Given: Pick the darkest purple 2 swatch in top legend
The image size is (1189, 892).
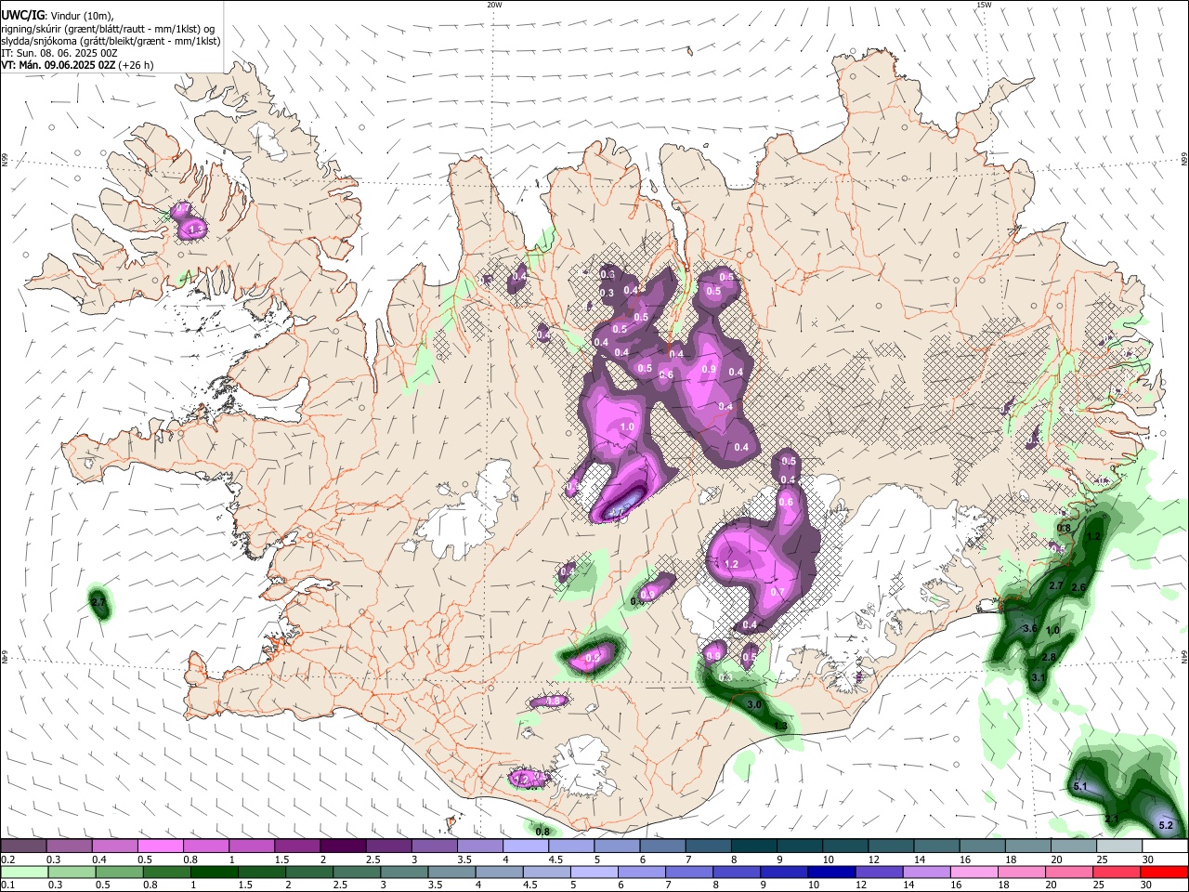Looking at the screenshot, I should pyautogui.click(x=343, y=846).
